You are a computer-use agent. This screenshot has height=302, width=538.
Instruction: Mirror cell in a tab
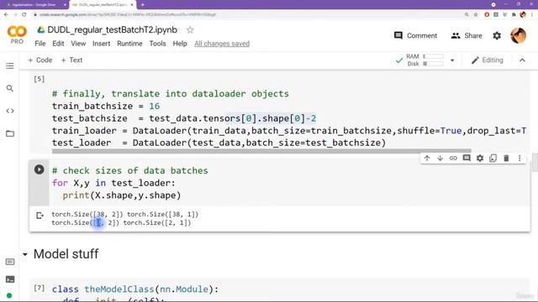click(x=493, y=159)
